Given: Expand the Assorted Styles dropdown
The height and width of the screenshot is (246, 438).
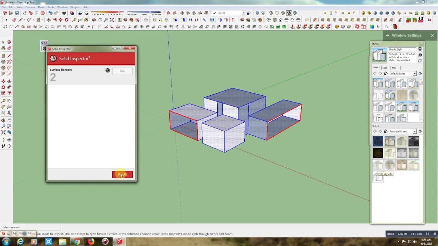Looking at the screenshot, I should (x=415, y=132).
